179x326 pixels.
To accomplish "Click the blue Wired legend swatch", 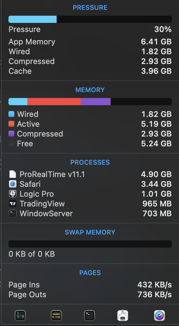I will 11,114.
